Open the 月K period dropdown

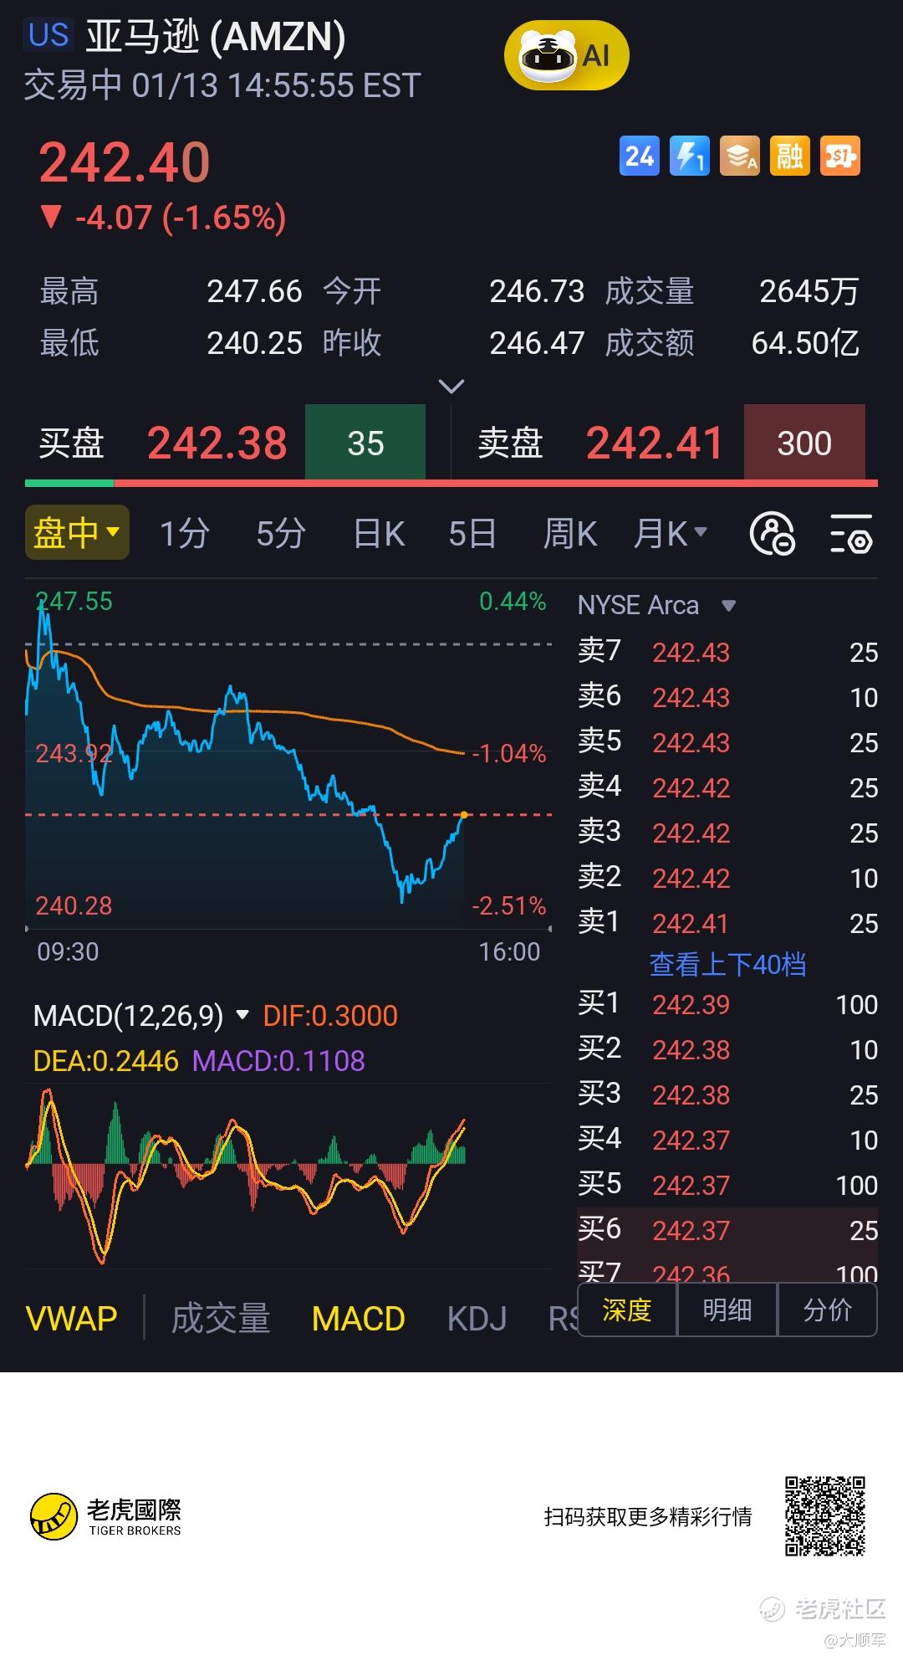pos(671,533)
